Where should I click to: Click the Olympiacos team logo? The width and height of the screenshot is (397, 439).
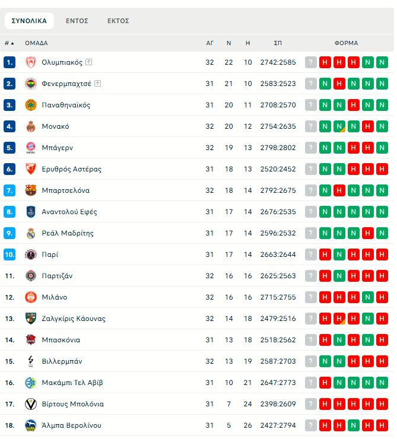[x=31, y=62]
